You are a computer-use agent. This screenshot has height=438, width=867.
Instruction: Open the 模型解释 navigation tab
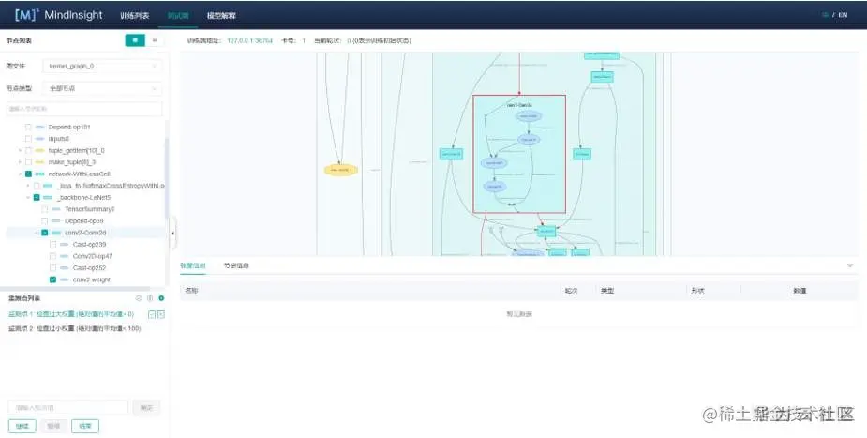pos(221,16)
